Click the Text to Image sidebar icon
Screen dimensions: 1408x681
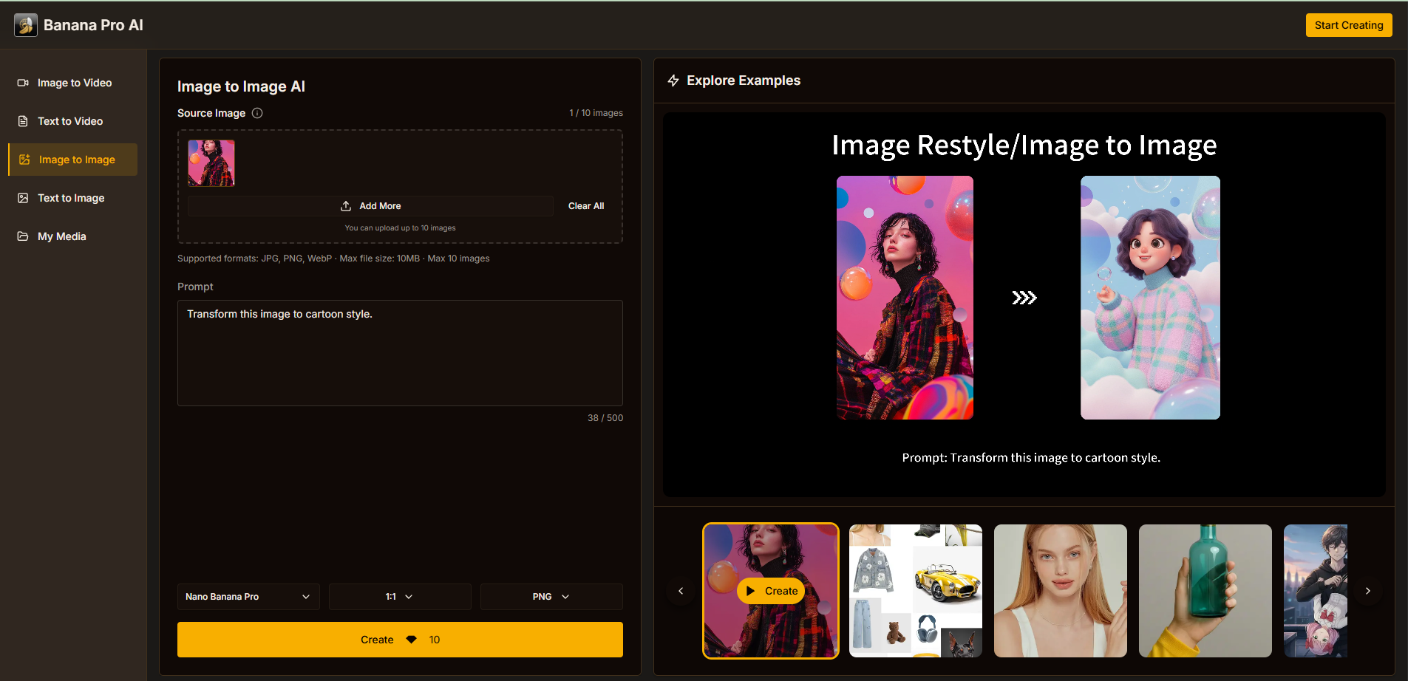coord(23,198)
